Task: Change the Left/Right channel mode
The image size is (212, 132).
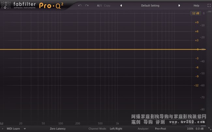Action: click(x=117, y=129)
